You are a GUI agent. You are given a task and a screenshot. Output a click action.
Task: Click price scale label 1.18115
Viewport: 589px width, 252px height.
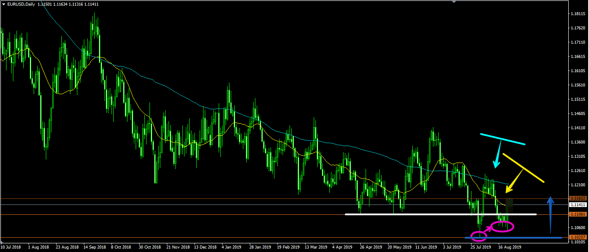(577, 14)
